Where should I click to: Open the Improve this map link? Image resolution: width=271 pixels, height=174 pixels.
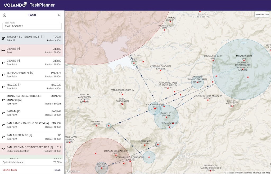point(262,173)
